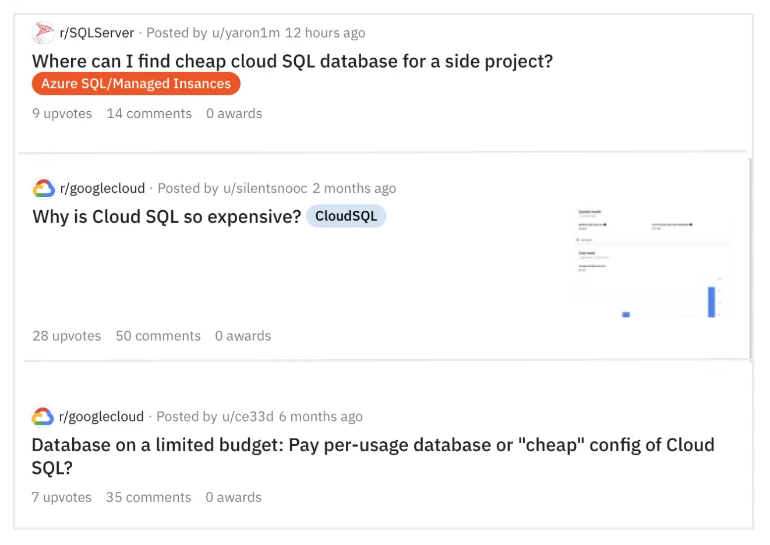View the 50 comments on the Cloud SQL post
This screenshot has width=770, height=545.
tap(158, 336)
